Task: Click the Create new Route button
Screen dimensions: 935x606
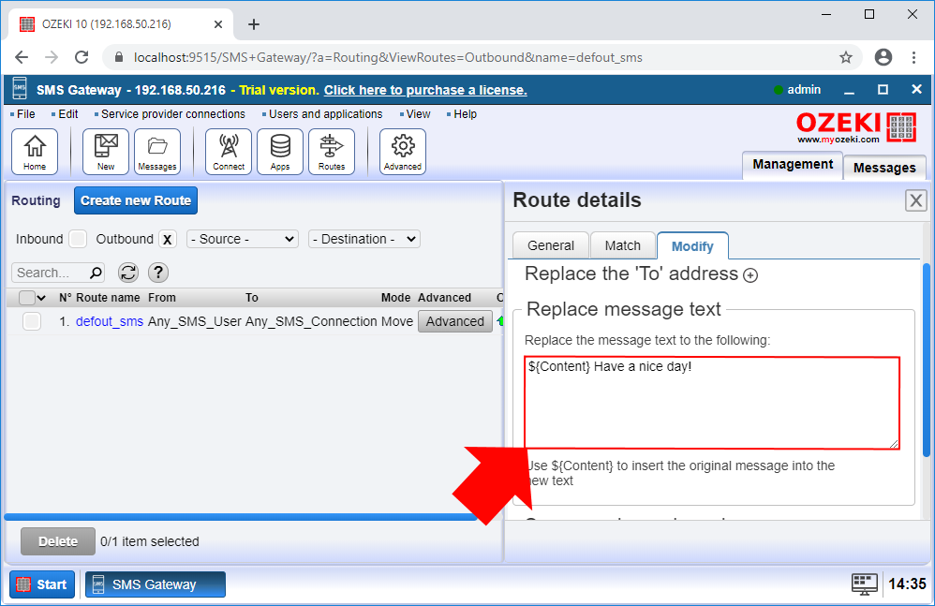Action: point(136,200)
